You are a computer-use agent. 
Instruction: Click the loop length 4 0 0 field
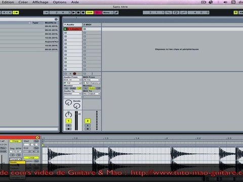198,13
